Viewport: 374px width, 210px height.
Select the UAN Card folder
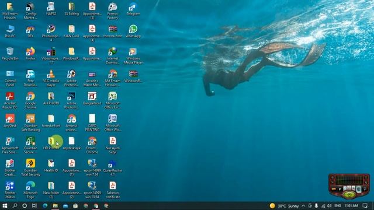tap(71, 32)
